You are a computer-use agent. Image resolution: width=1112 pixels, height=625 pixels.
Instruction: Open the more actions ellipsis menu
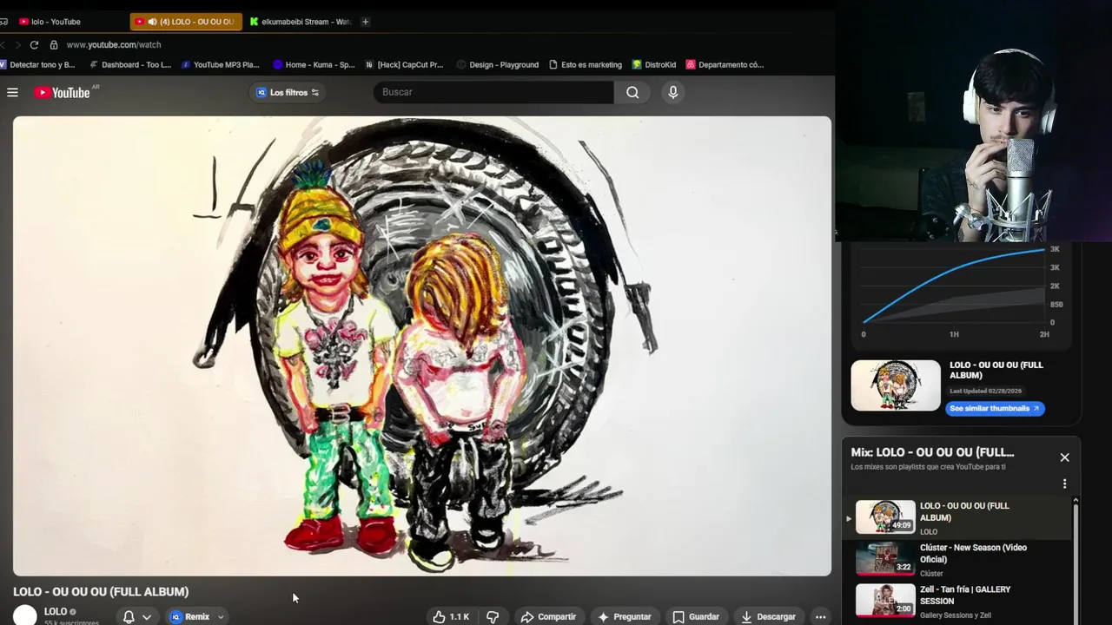point(820,616)
